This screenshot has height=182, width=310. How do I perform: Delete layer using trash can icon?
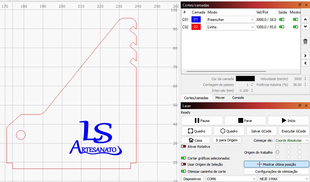tap(305, 42)
